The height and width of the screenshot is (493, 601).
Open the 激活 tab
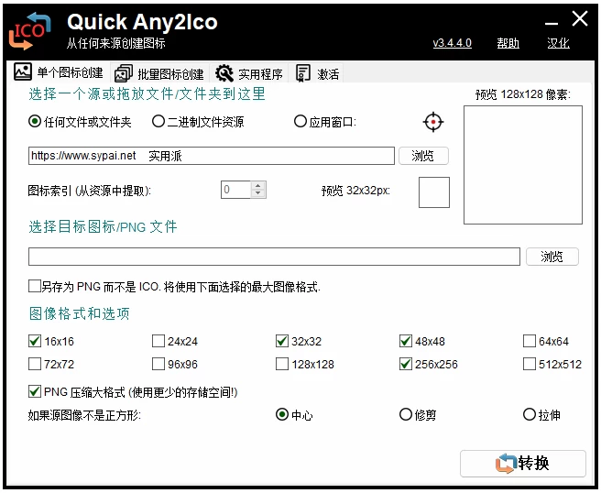click(318, 74)
